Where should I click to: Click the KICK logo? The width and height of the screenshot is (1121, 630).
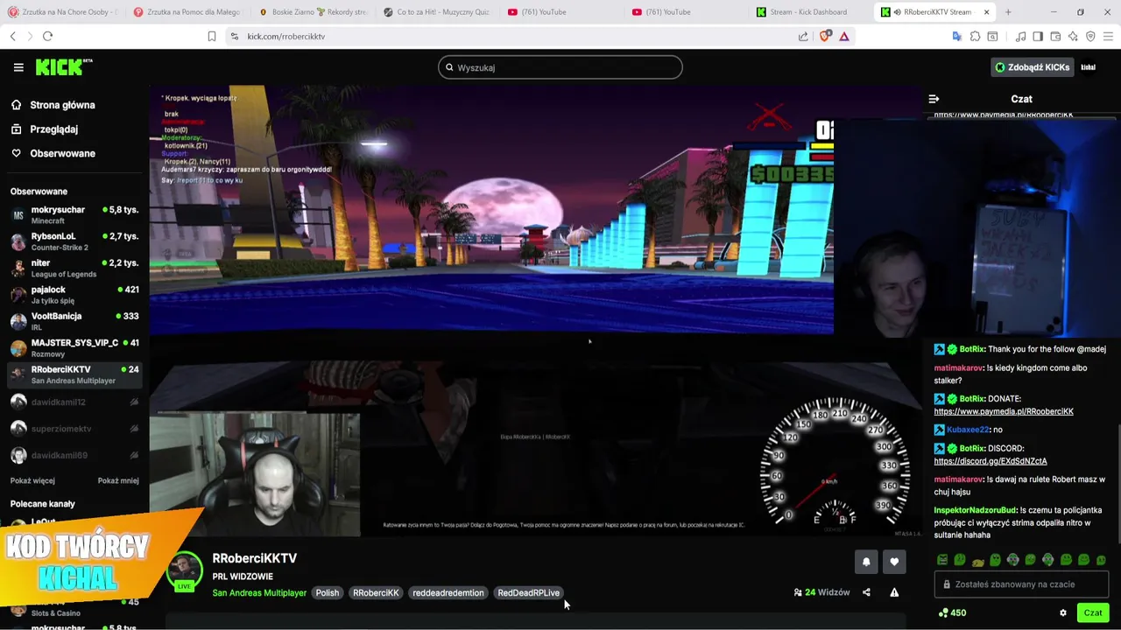(63, 66)
